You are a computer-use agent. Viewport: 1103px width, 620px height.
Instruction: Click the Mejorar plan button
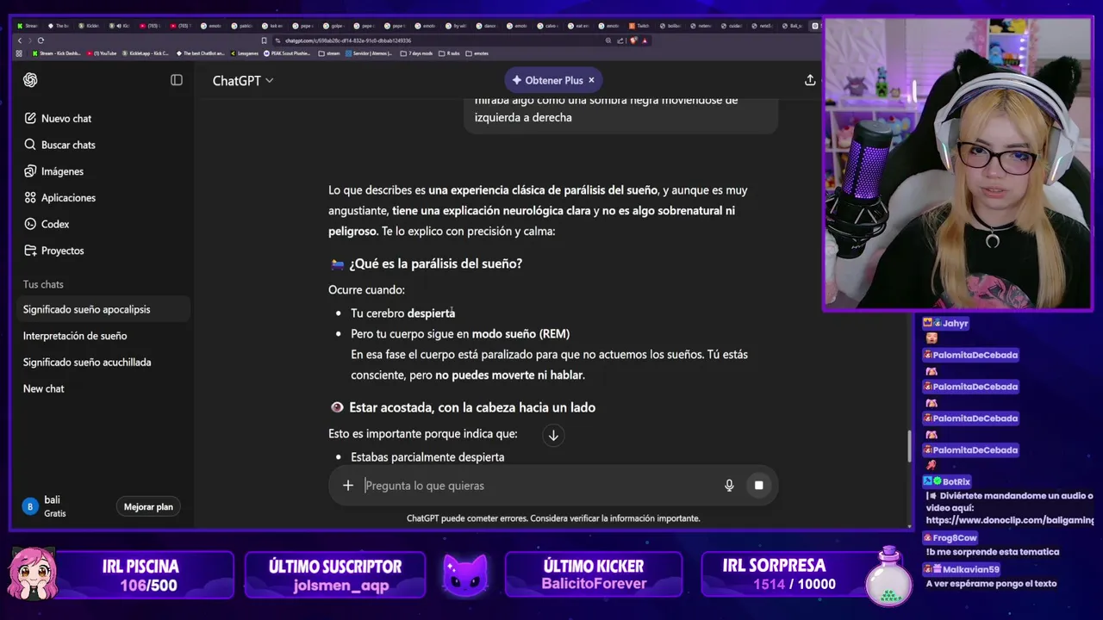click(x=148, y=506)
